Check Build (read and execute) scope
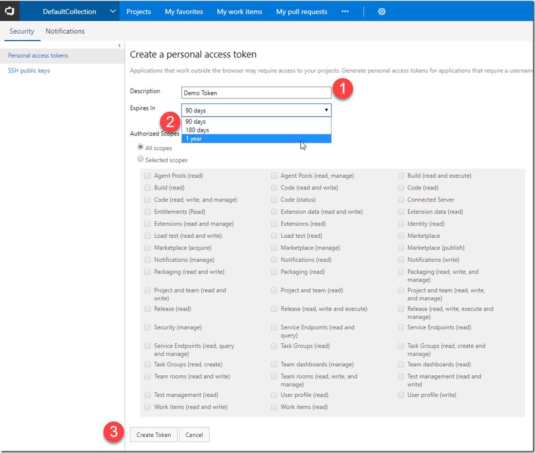The height and width of the screenshot is (453, 535). point(401,176)
